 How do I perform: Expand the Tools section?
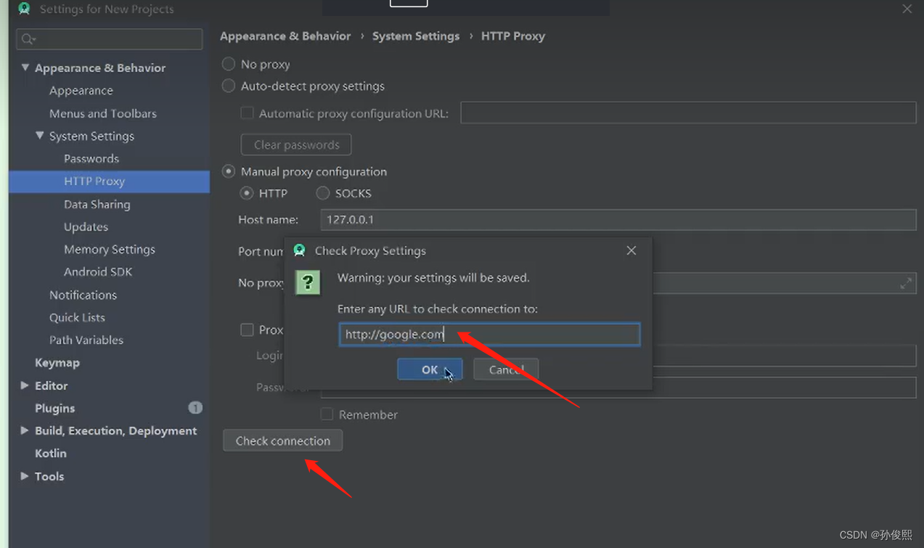pos(25,476)
